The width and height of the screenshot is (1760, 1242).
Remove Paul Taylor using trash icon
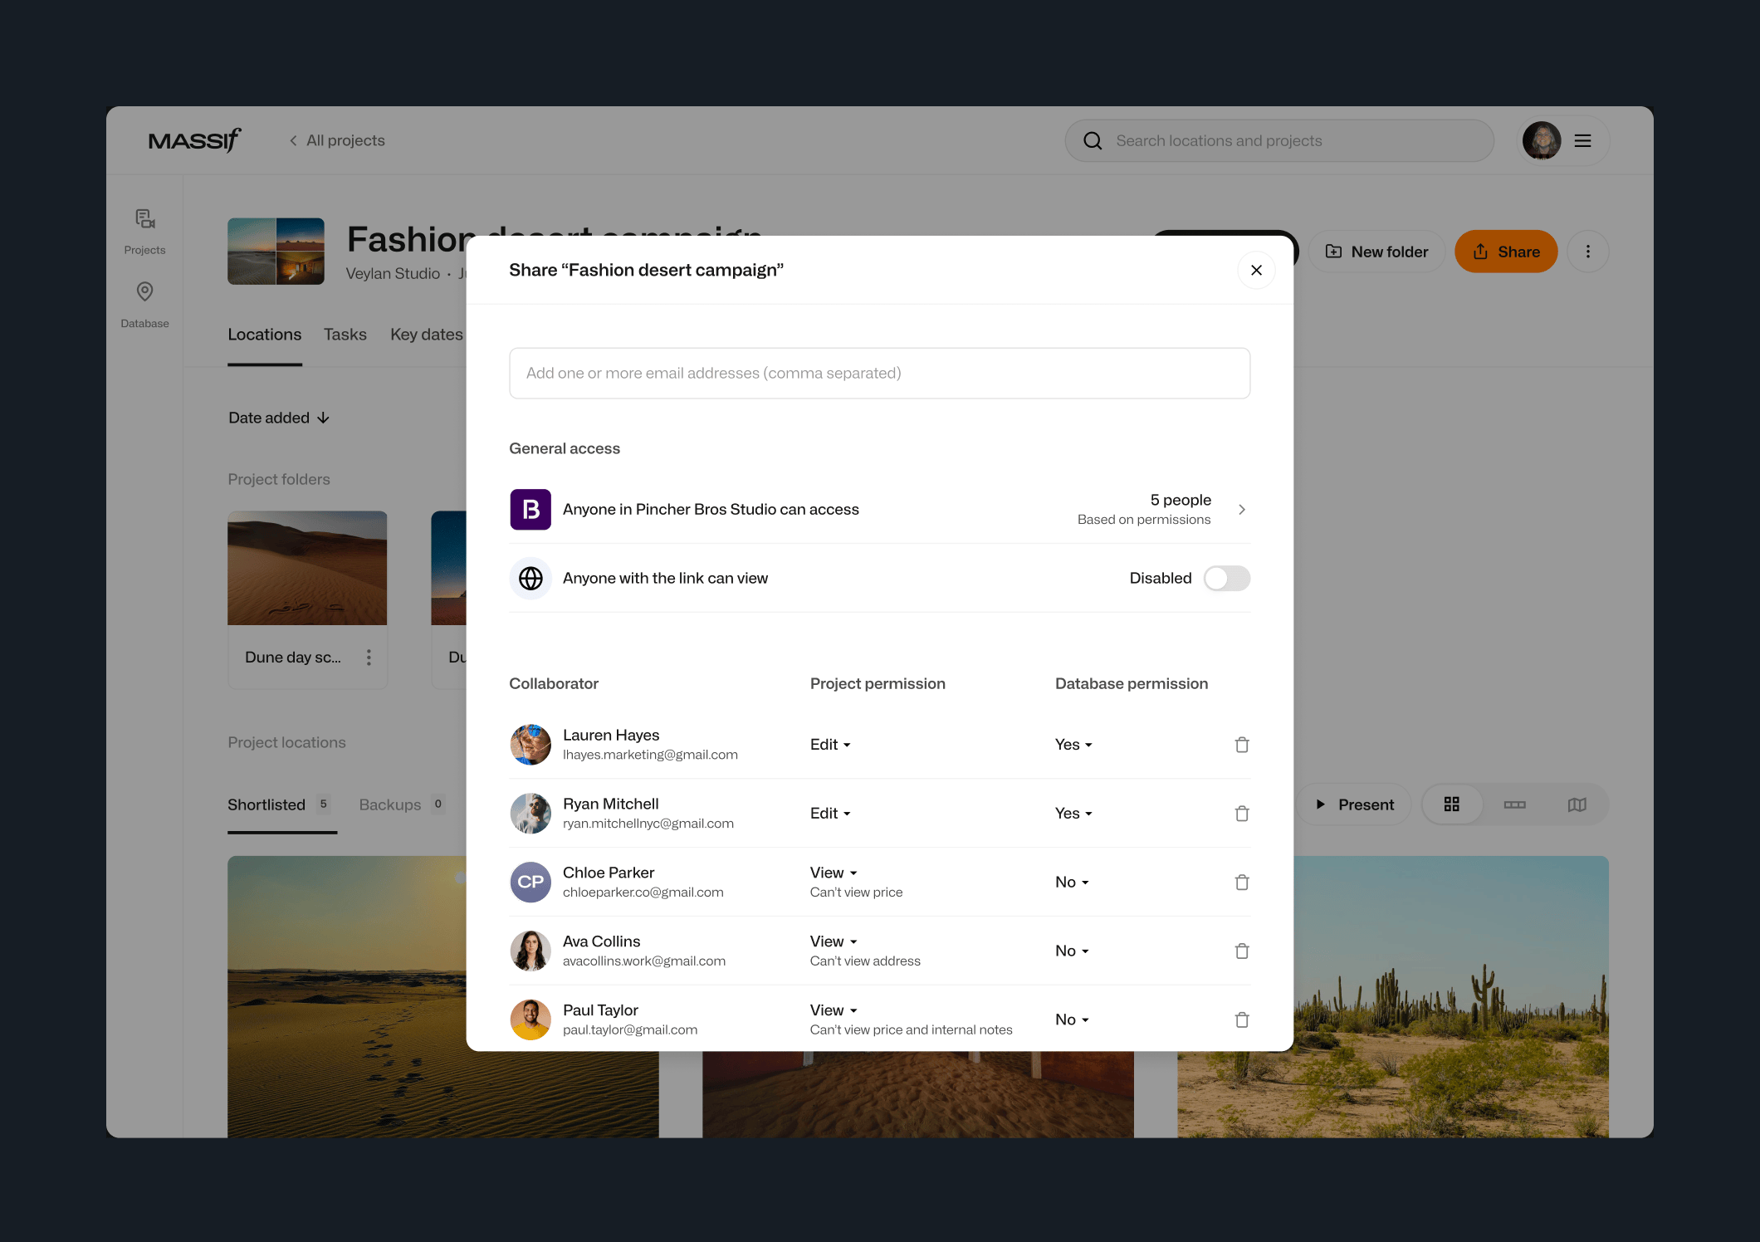(x=1241, y=1020)
